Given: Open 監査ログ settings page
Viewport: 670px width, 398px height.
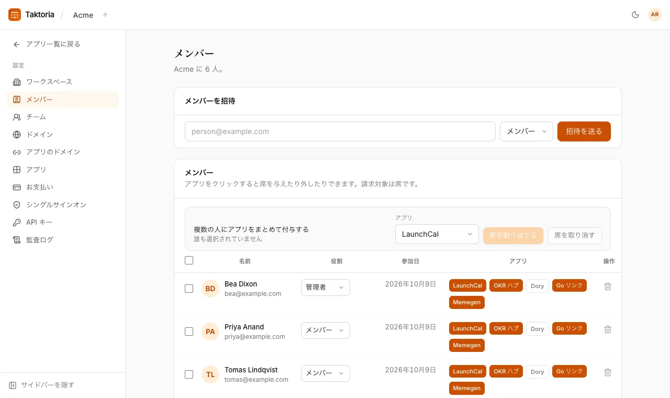Looking at the screenshot, I should (x=62, y=240).
